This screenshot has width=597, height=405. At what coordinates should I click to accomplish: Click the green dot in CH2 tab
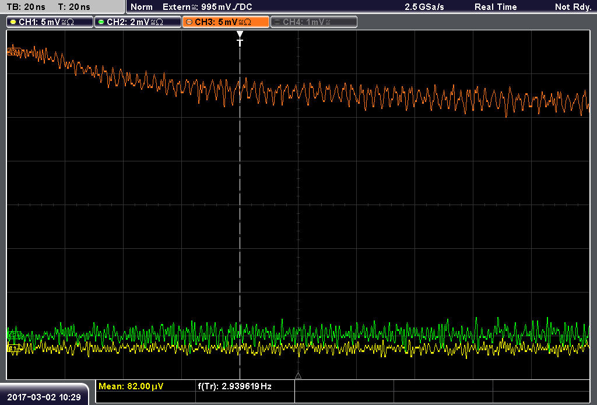point(101,22)
